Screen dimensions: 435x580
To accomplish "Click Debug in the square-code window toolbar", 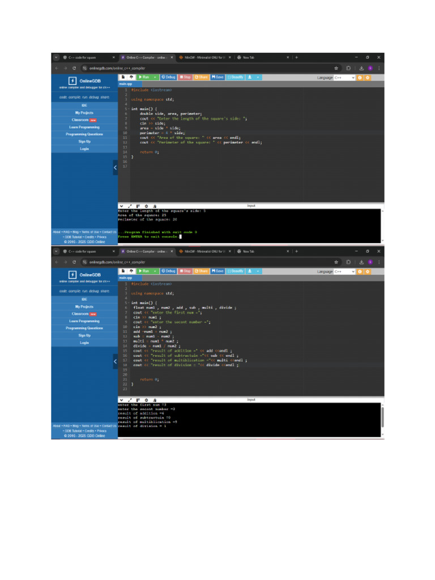I will [x=168, y=77].
